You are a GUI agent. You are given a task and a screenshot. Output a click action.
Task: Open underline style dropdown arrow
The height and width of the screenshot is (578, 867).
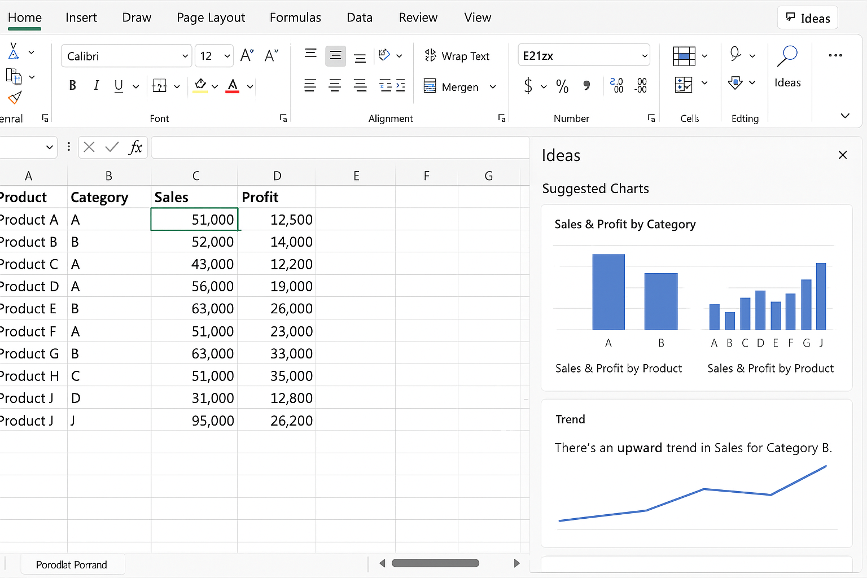[135, 86]
